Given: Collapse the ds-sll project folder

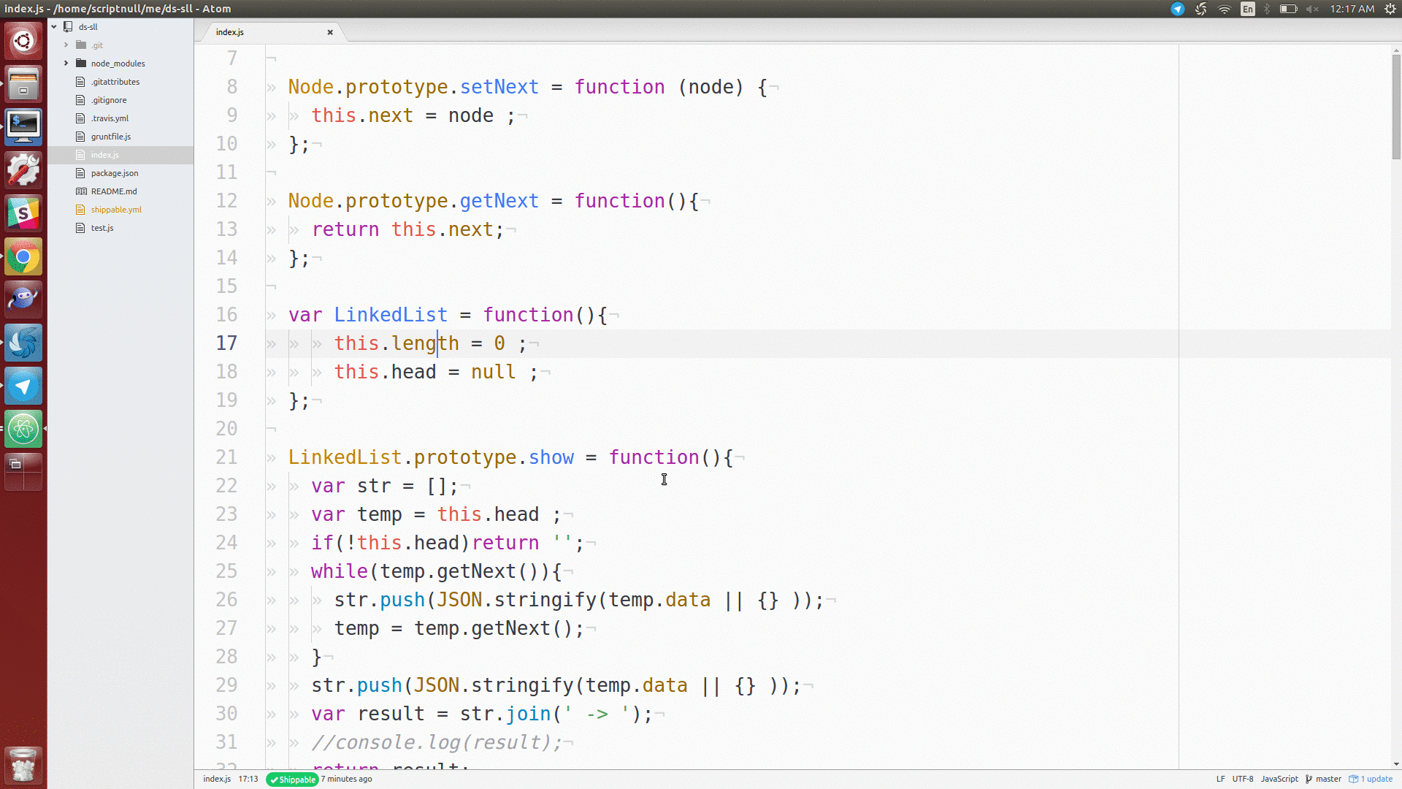Looking at the screenshot, I should pyautogui.click(x=53, y=27).
